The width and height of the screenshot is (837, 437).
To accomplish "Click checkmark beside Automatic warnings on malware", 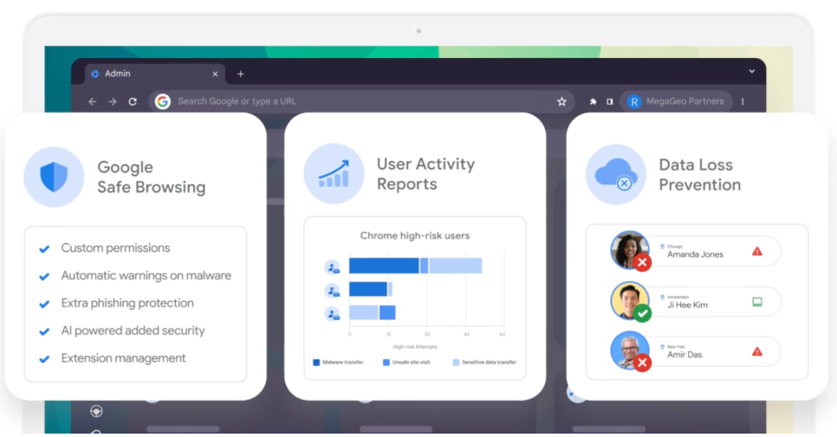I will click(x=44, y=277).
